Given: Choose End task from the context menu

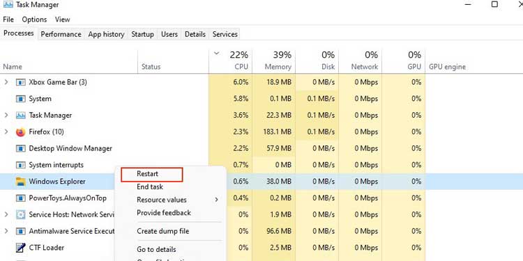Looking at the screenshot, I should click(x=150, y=187).
